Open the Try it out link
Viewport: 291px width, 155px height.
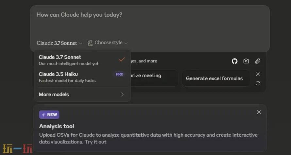click(x=95, y=142)
